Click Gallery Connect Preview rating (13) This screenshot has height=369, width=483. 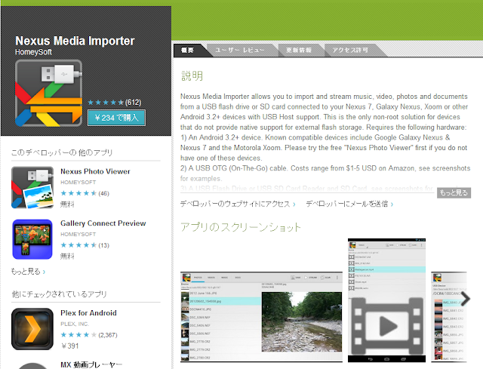[x=85, y=245]
